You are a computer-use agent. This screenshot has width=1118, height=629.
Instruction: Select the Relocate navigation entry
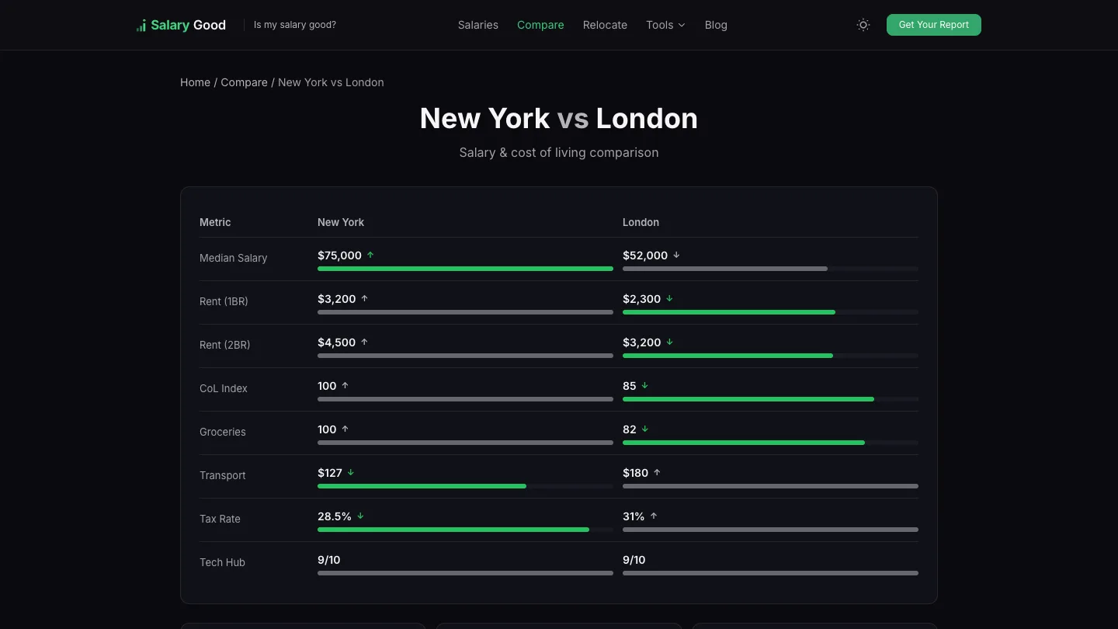[x=605, y=25]
